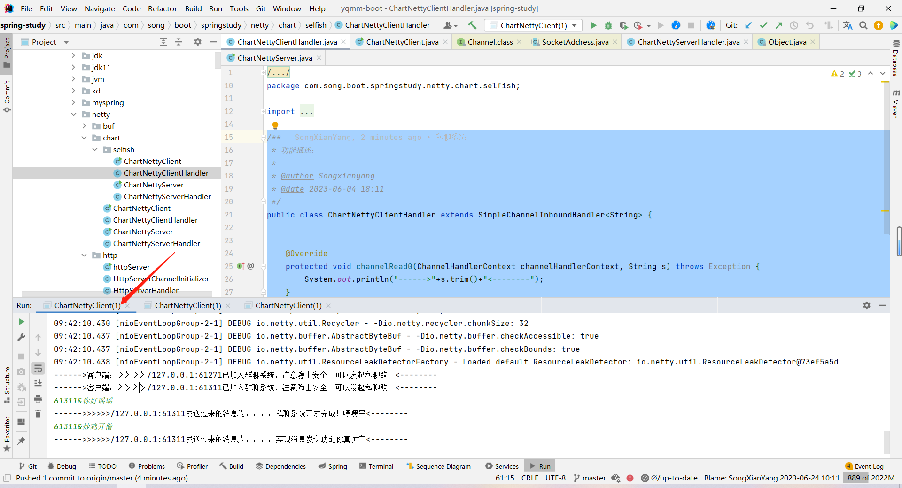
Task: Open the translate plugin icon
Action: coord(848,25)
